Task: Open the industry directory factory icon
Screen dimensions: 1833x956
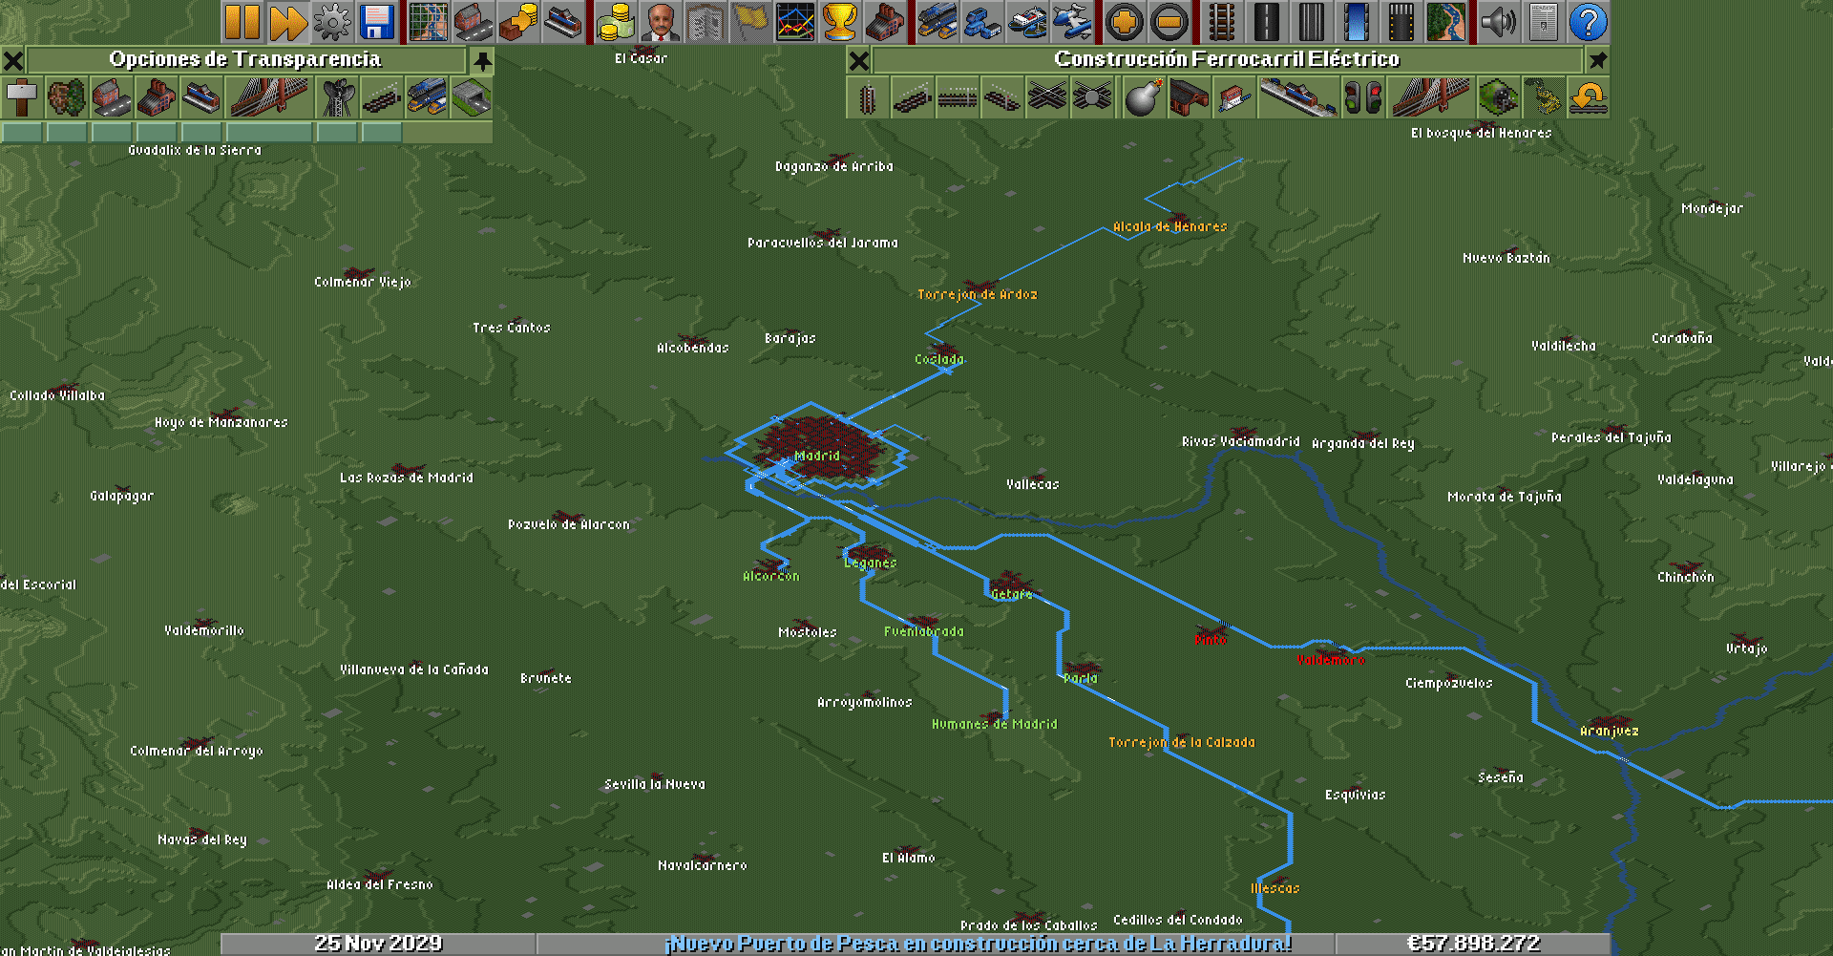Action: (885, 22)
